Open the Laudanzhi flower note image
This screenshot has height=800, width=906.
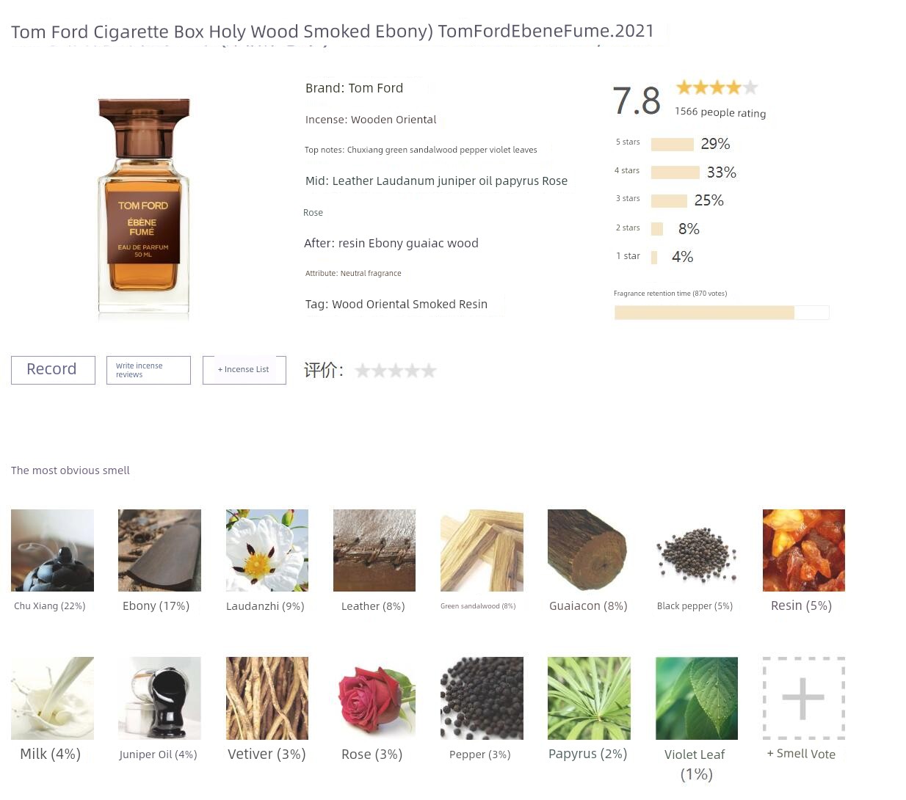(x=267, y=550)
